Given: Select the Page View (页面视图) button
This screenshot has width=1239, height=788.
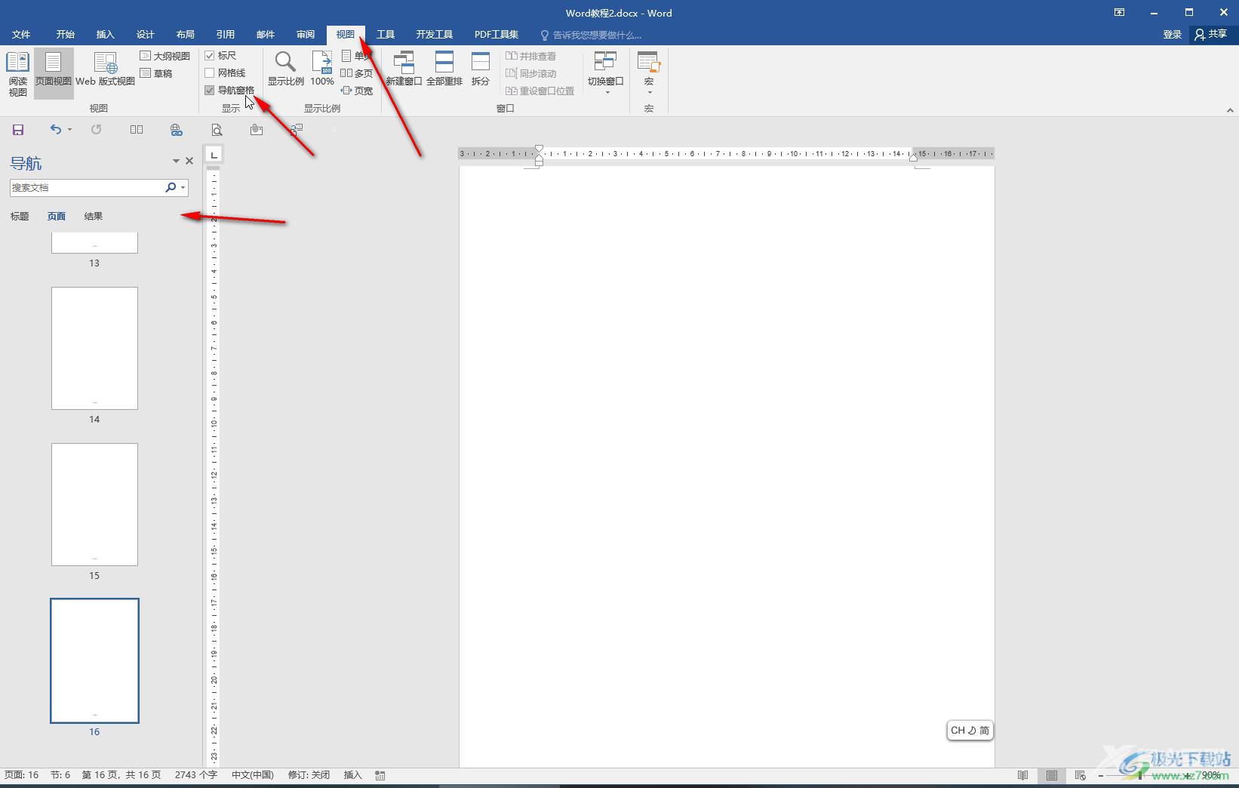Looking at the screenshot, I should click(54, 73).
